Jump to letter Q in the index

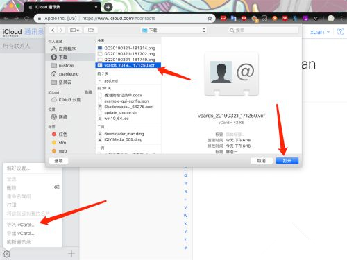pyautogui.click(x=185, y=175)
